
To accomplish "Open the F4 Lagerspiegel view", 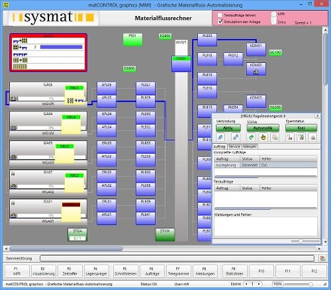I will (x=97, y=271).
